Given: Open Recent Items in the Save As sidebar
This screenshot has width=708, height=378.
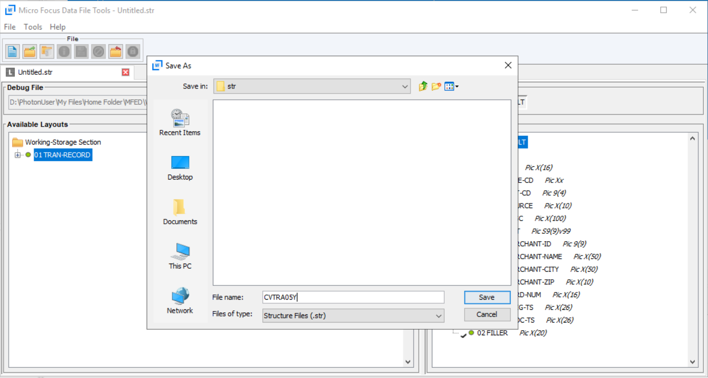Looking at the screenshot, I should 179,121.
